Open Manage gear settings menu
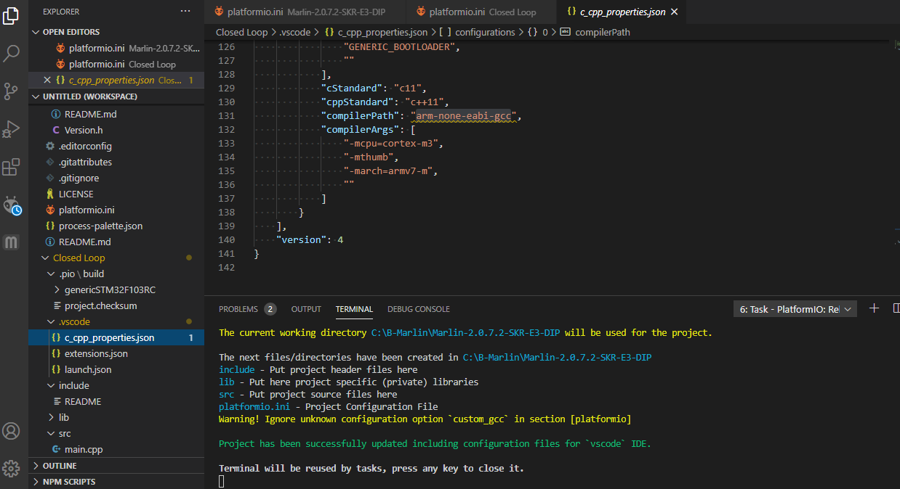The image size is (900, 489). pyautogui.click(x=11, y=468)
